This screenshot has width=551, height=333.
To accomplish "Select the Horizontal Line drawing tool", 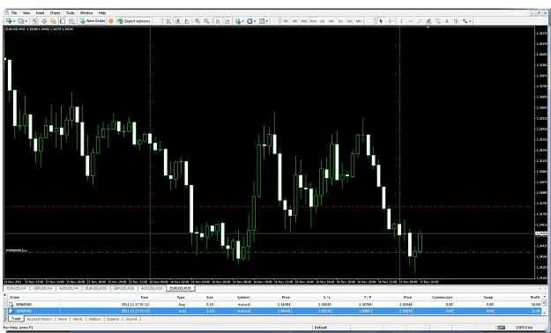I will [x=411, y=21].
